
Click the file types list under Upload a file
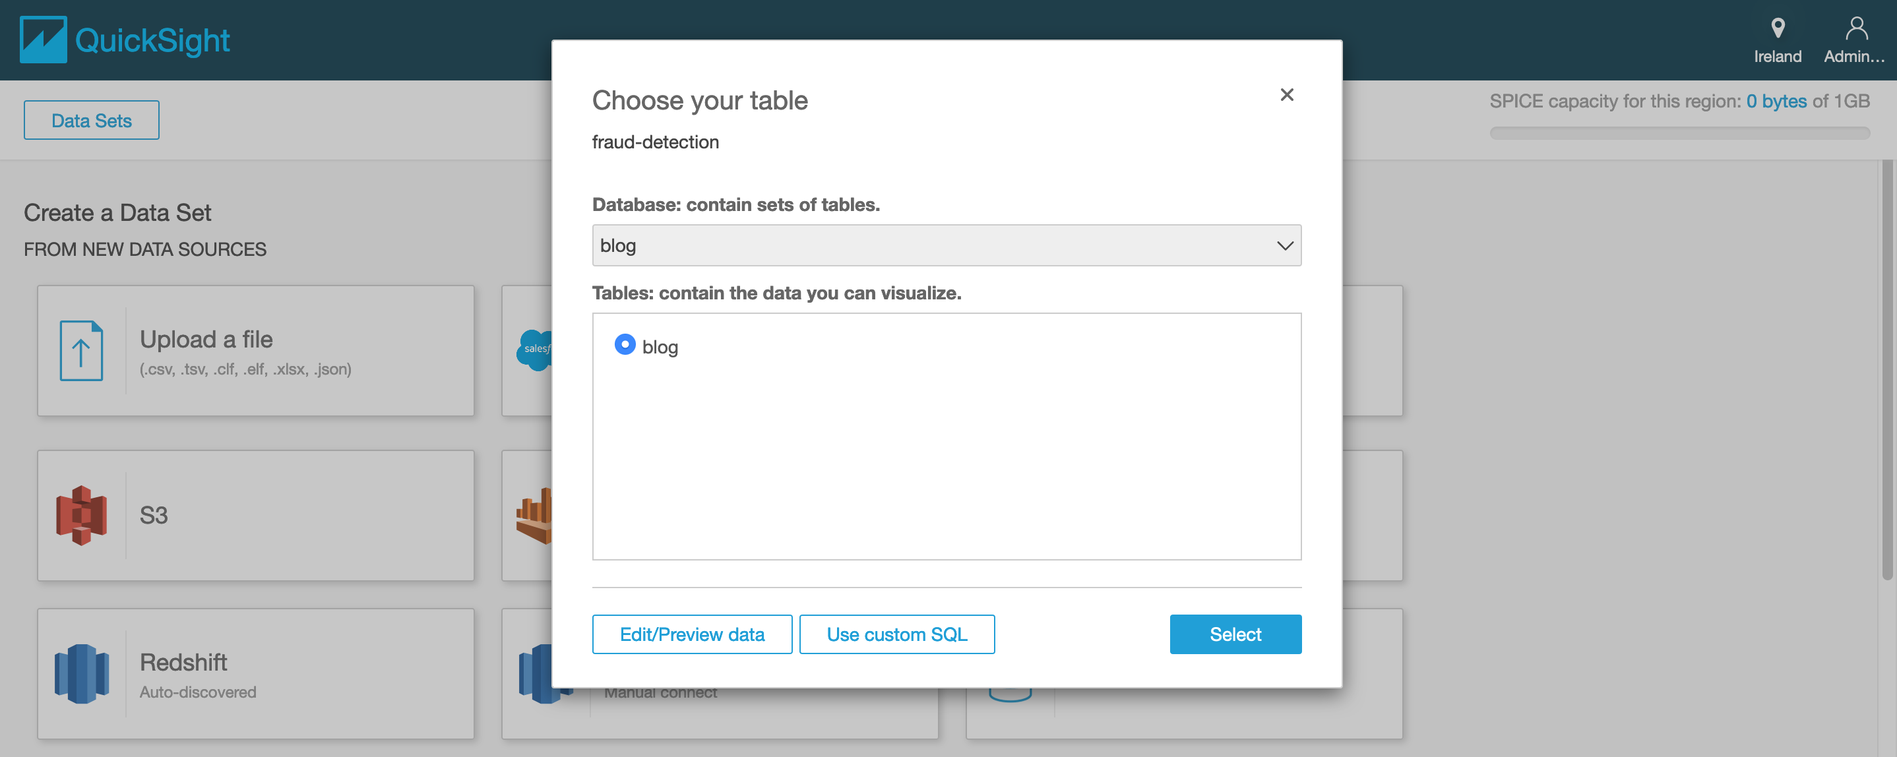tap(245, 369)
